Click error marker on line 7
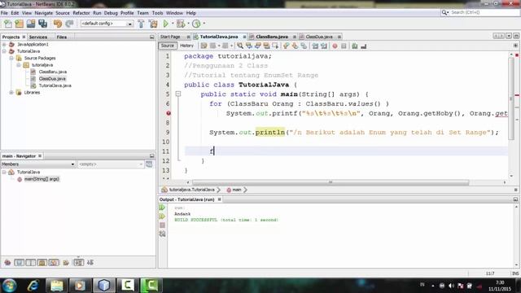 point(169,113)
